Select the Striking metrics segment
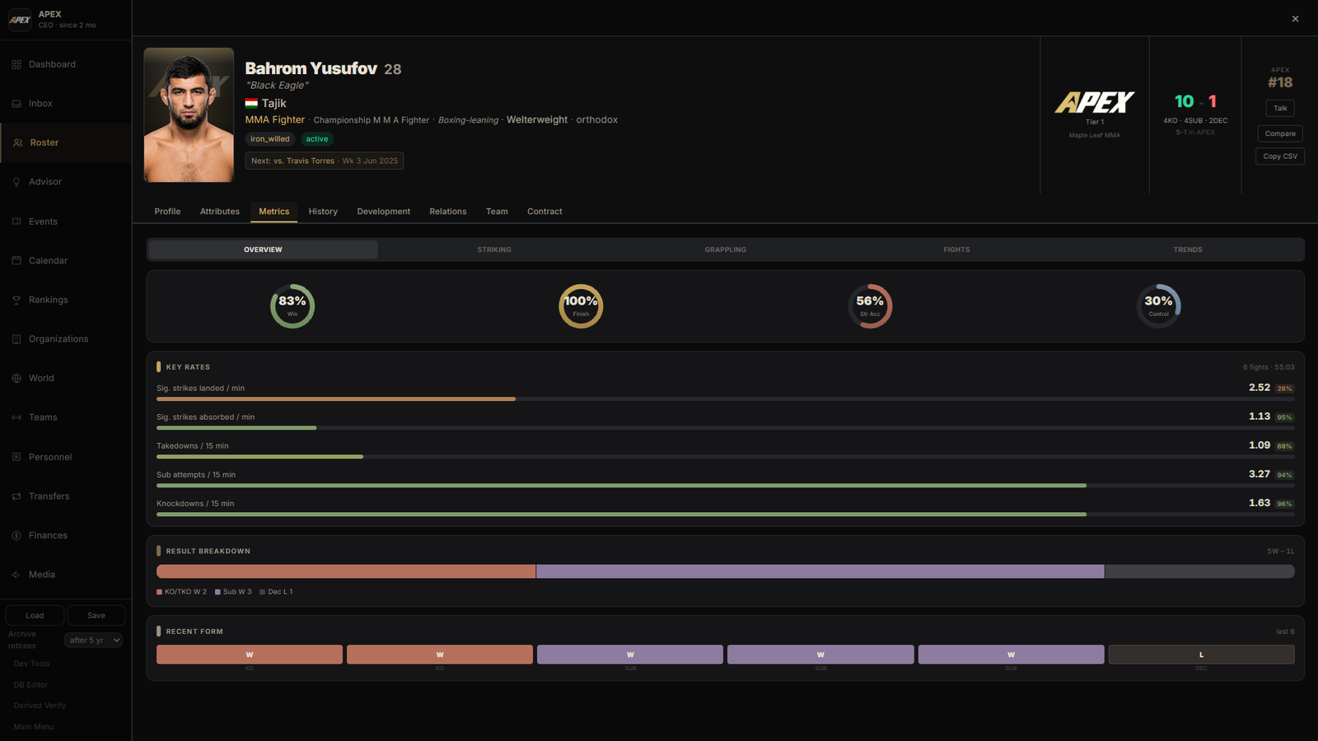1318x741 pixels. point(494,249)
